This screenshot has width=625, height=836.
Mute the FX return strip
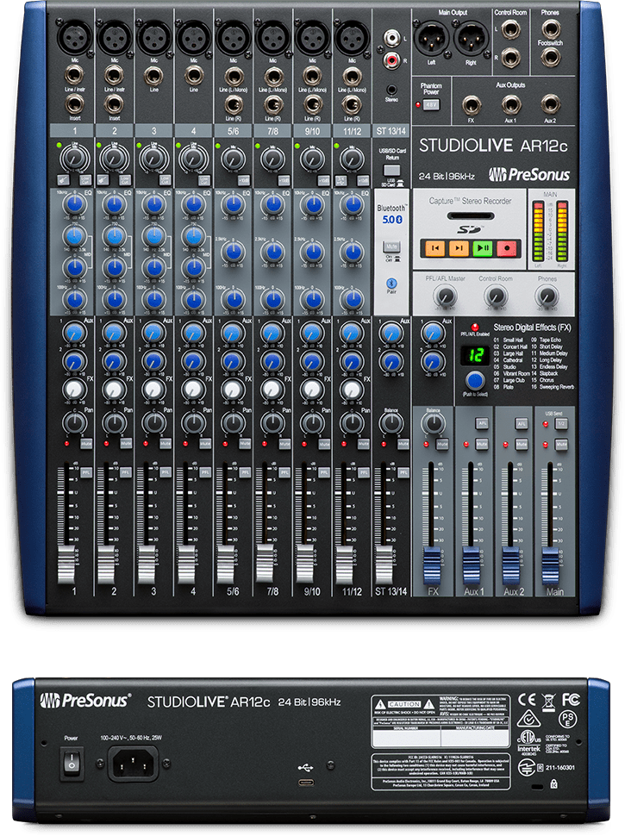pyautogui.click(x=442, y=444)
